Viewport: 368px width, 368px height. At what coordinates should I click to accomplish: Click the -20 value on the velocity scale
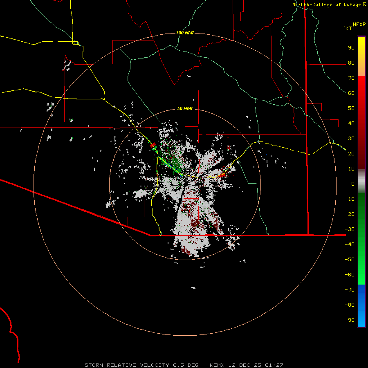[350, 214]
